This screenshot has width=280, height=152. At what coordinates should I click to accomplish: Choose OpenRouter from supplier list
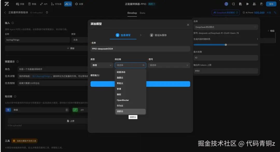(130, 100)
